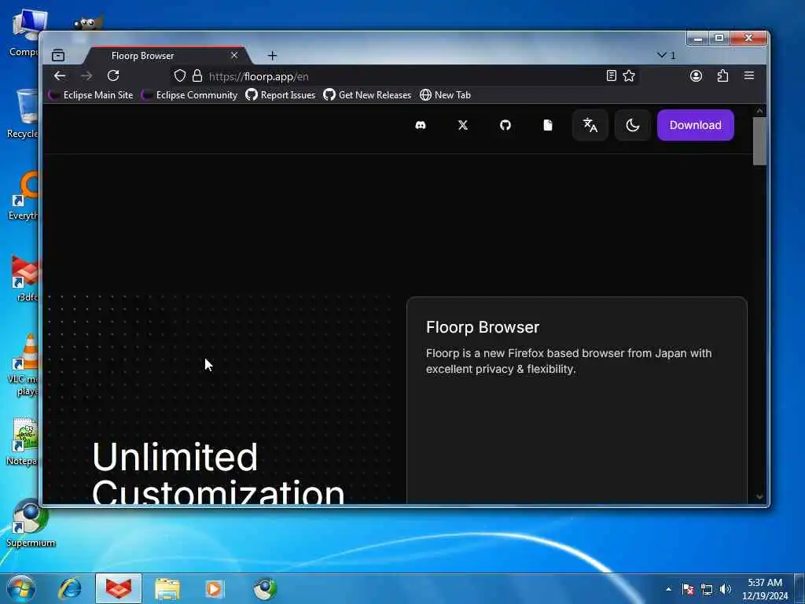Image resolution: width=805 pixels, height=604 pixels.
Task: Click the page scrollbar thumb
Action: [759, 142]
